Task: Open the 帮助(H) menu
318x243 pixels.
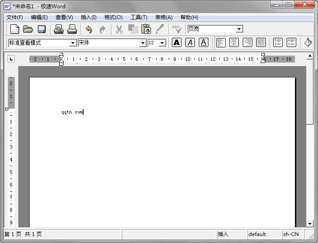Action: point(189,17)
